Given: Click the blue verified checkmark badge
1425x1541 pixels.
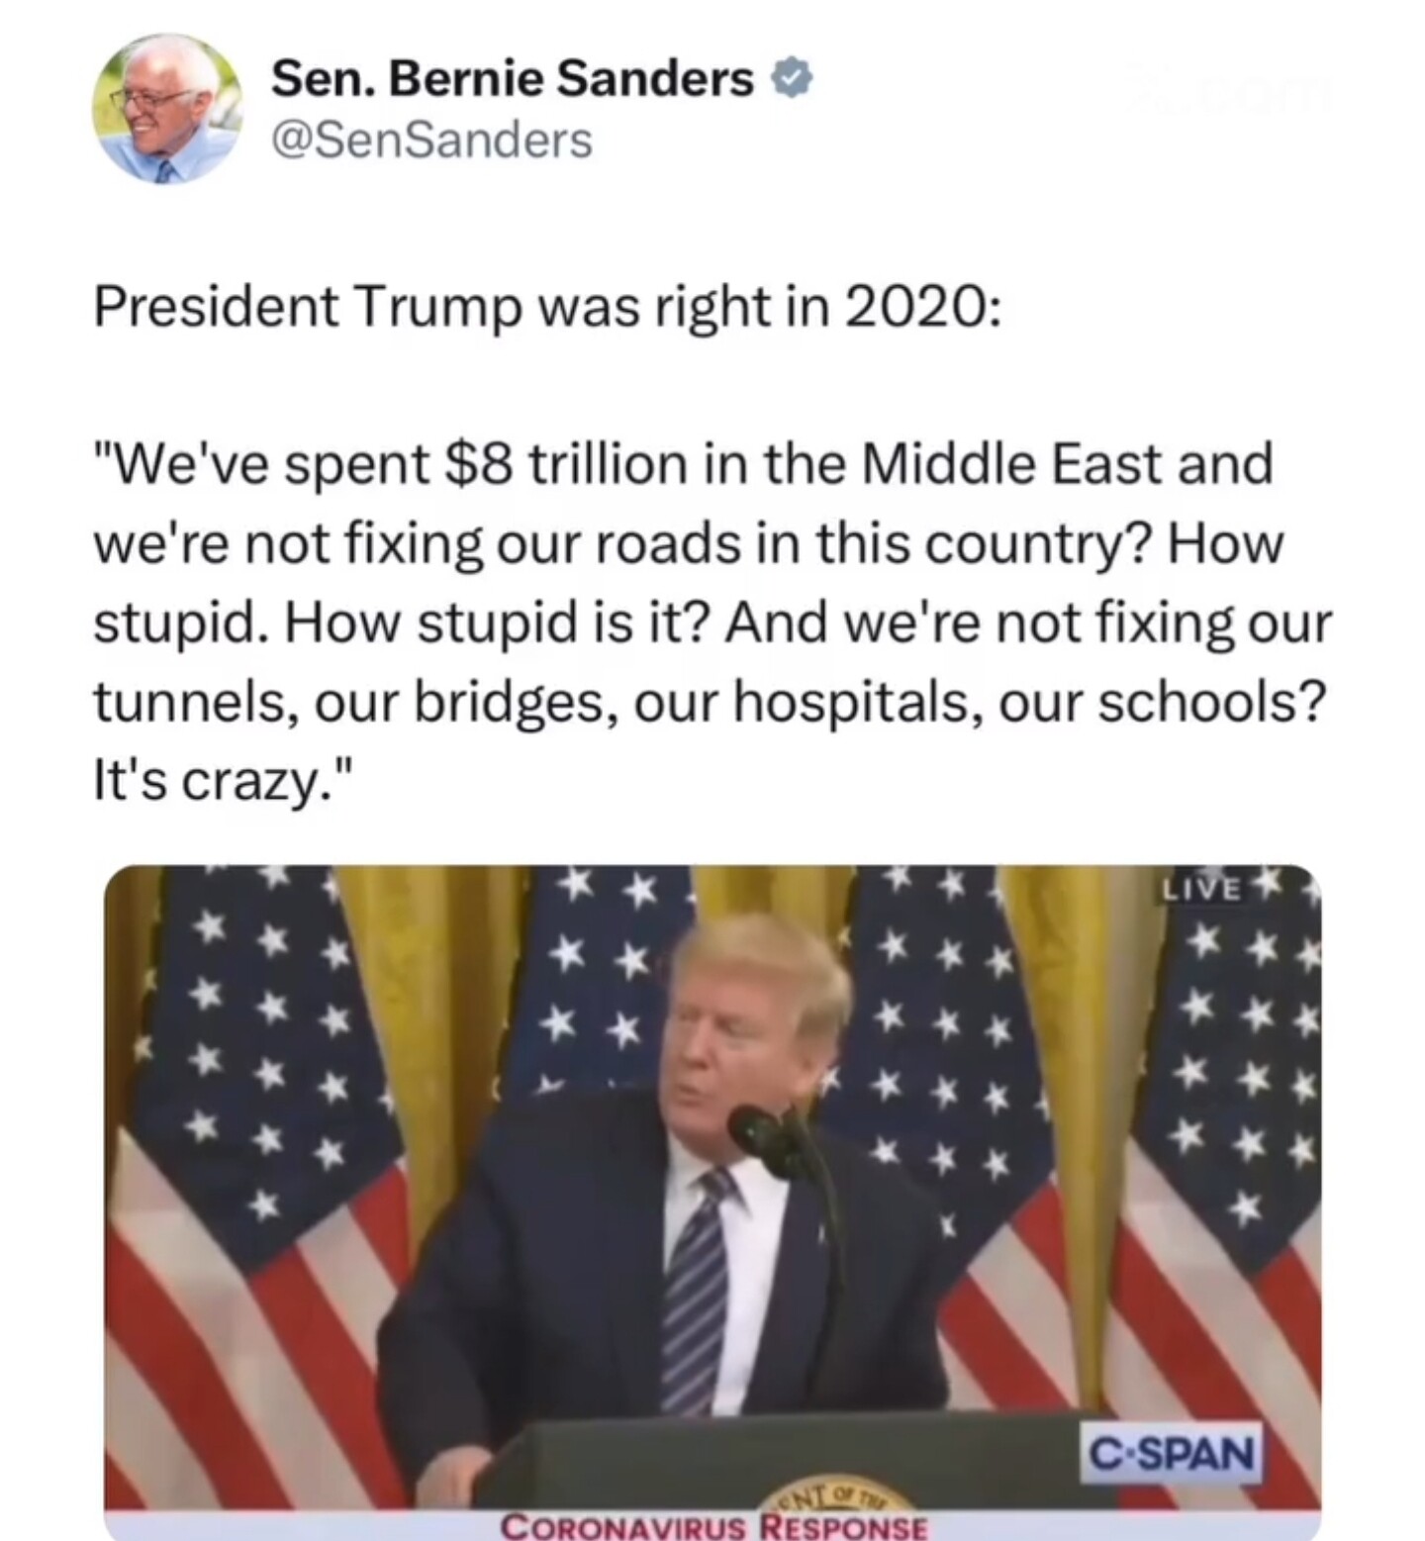Looking at the screenshot, I should click(x=792, y=78).
